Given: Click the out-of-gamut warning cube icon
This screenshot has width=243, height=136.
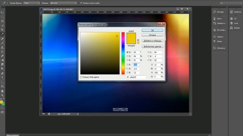Looking at the screenshot, I should tap(138, 40).
